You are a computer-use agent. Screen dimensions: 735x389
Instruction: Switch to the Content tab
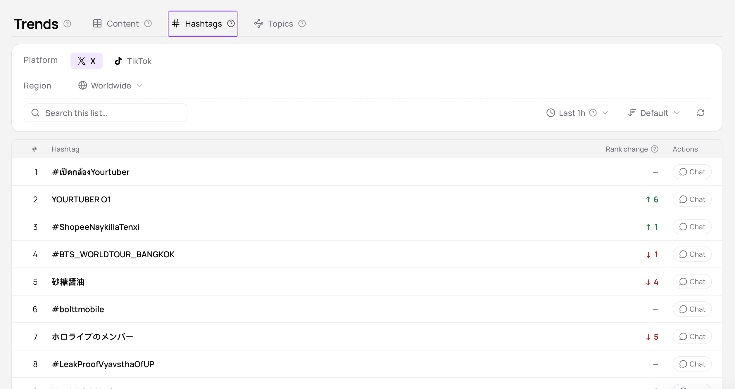[122, 24]
